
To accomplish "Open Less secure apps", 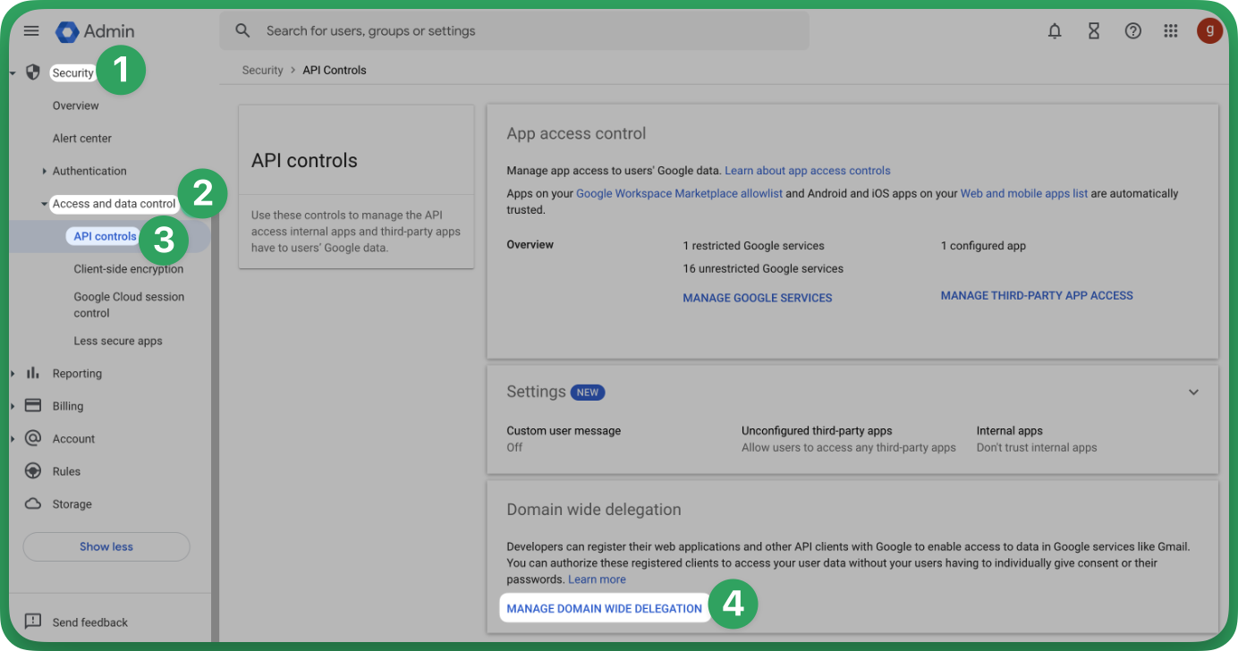I will [x=118, y=341].
